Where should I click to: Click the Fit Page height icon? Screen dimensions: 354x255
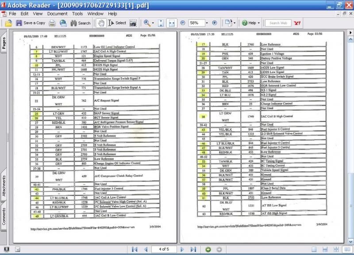click(x=161, y=23)
